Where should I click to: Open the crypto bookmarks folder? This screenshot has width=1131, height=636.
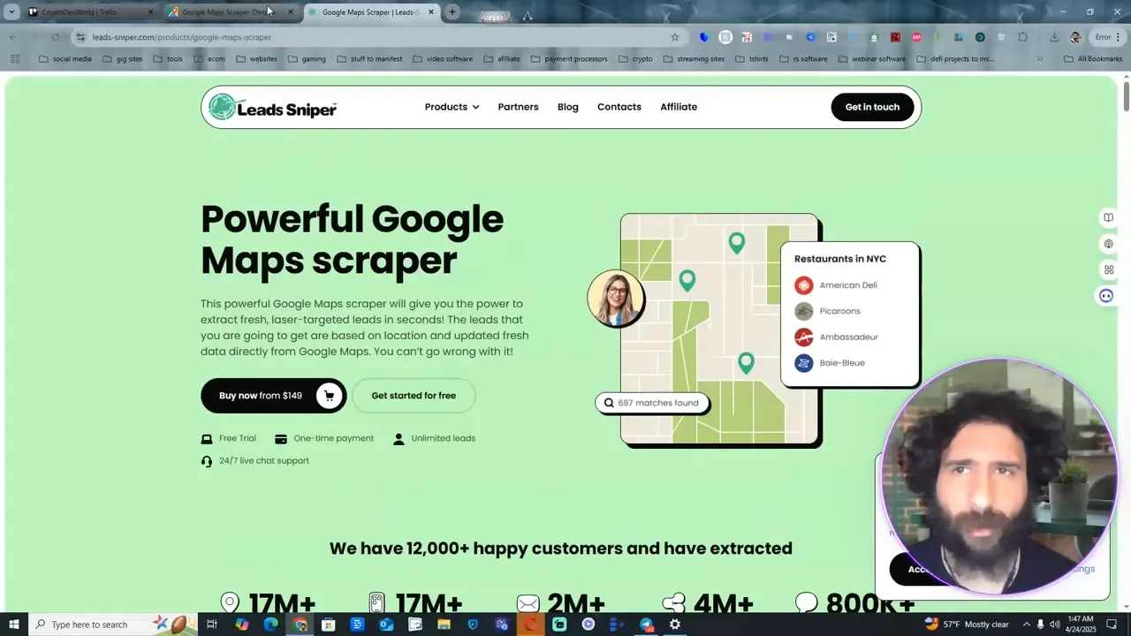click(x=635, y=59)
